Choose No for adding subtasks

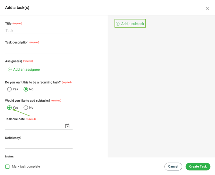(x=26, y=107)
